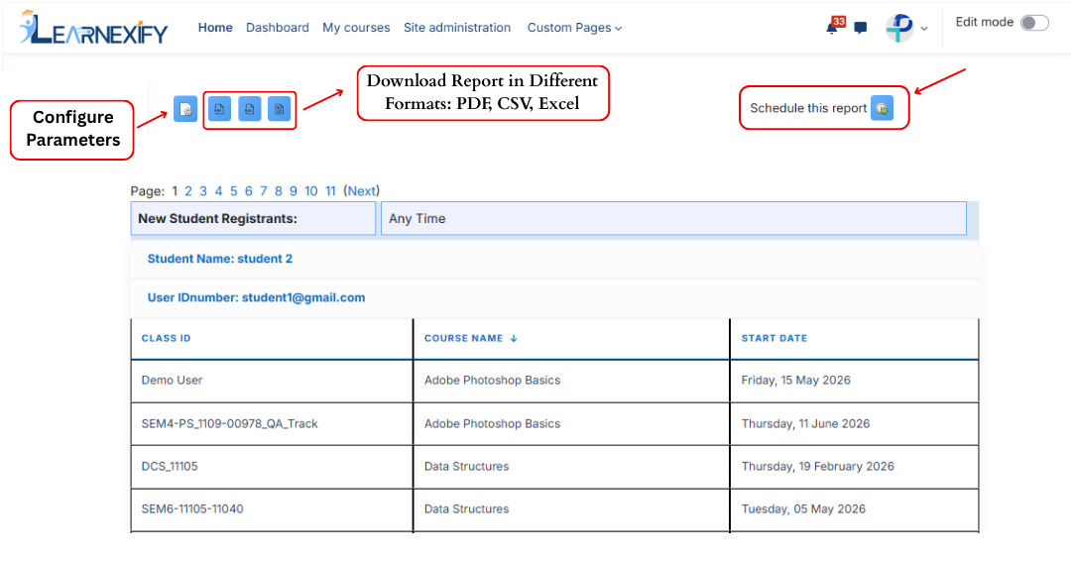This screenshot has width=1071, height=561.
Task: Open the Dashboard menu item
Action: [x=278, y=28]
